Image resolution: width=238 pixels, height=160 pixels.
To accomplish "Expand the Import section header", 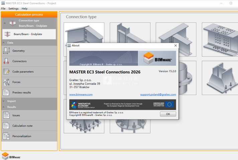I will click(11, 101).
